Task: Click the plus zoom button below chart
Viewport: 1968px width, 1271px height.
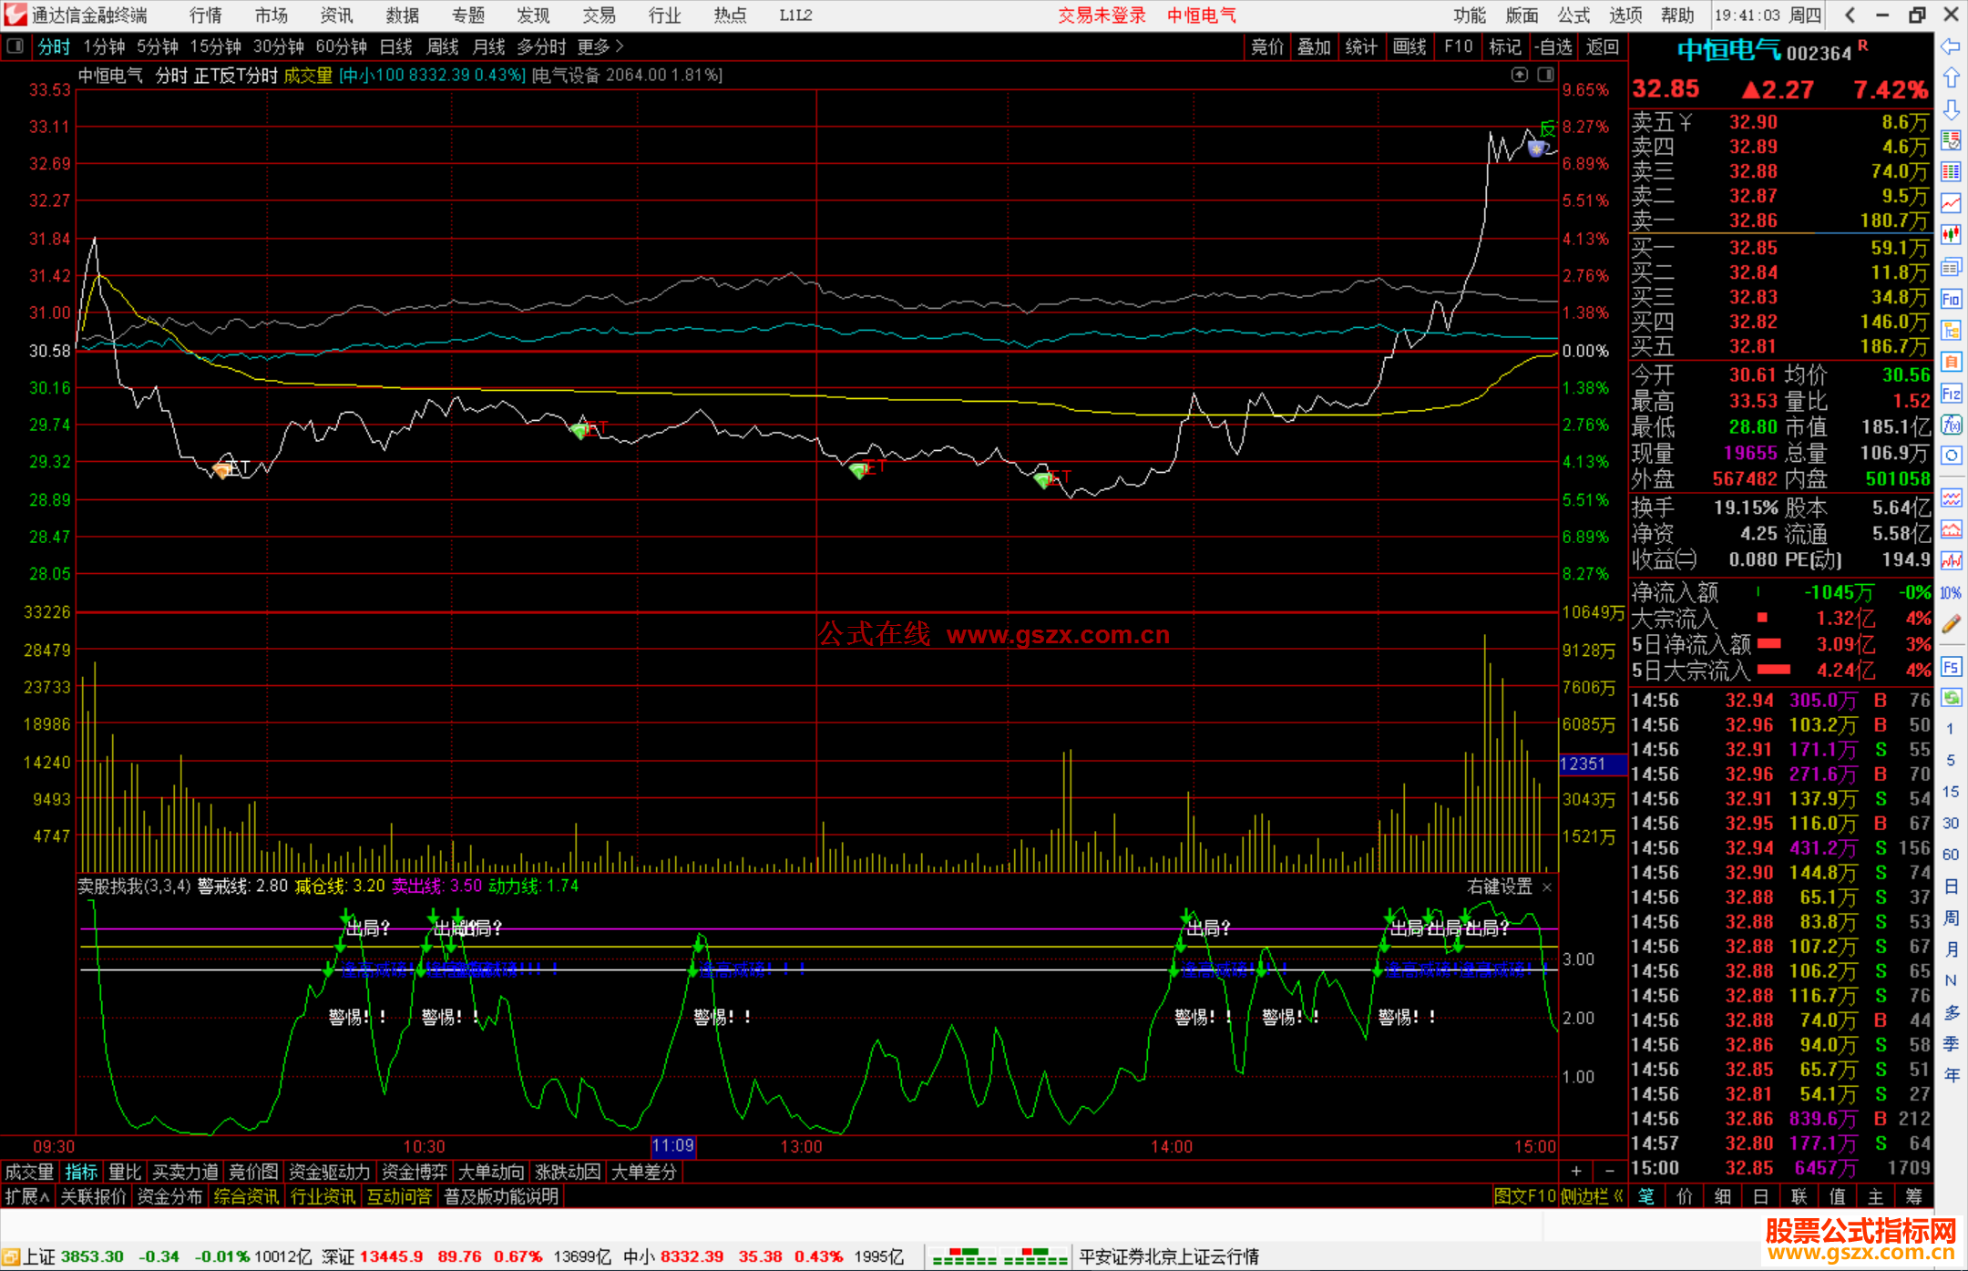Action: click(1576, 1171)
